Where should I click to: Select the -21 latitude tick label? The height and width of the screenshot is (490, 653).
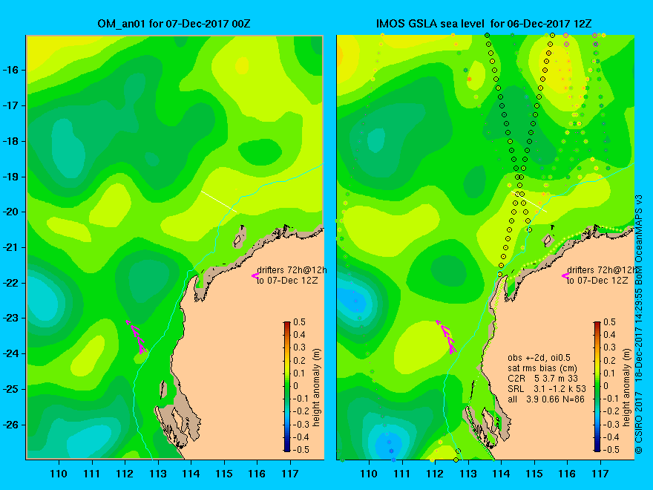tap(11, 247)
